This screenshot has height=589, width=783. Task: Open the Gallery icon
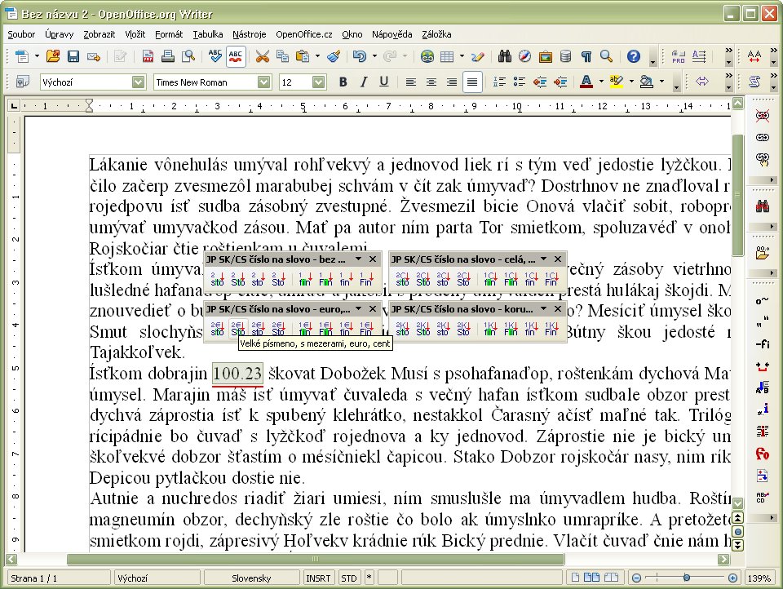coord(546,56)
